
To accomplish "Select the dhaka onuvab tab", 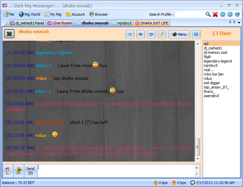I will (93, 23).
